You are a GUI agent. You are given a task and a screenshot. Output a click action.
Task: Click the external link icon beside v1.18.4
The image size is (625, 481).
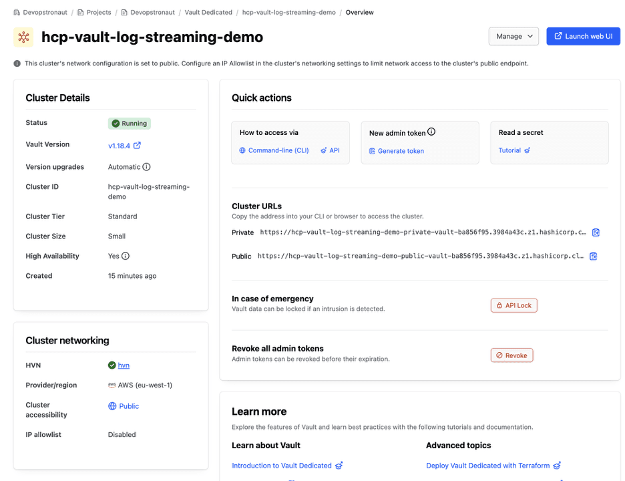137,145
